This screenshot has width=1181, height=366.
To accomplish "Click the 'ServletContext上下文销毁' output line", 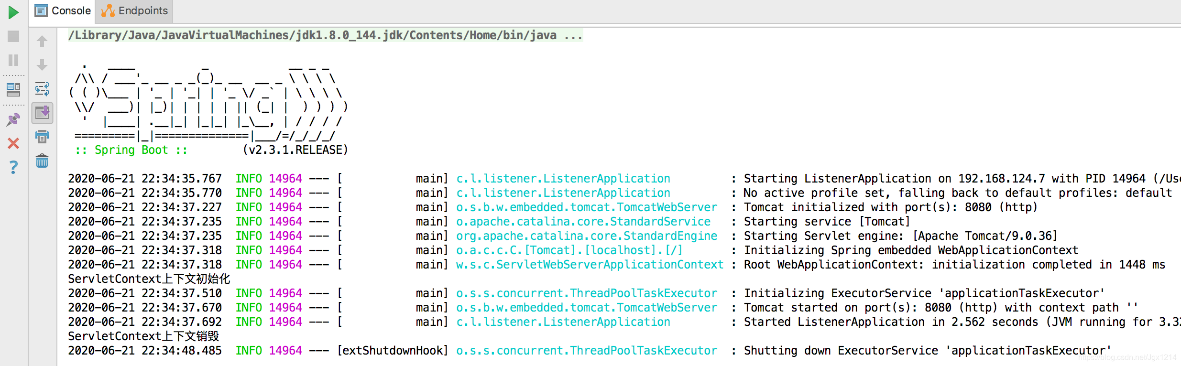I will [x=143, y=336].
